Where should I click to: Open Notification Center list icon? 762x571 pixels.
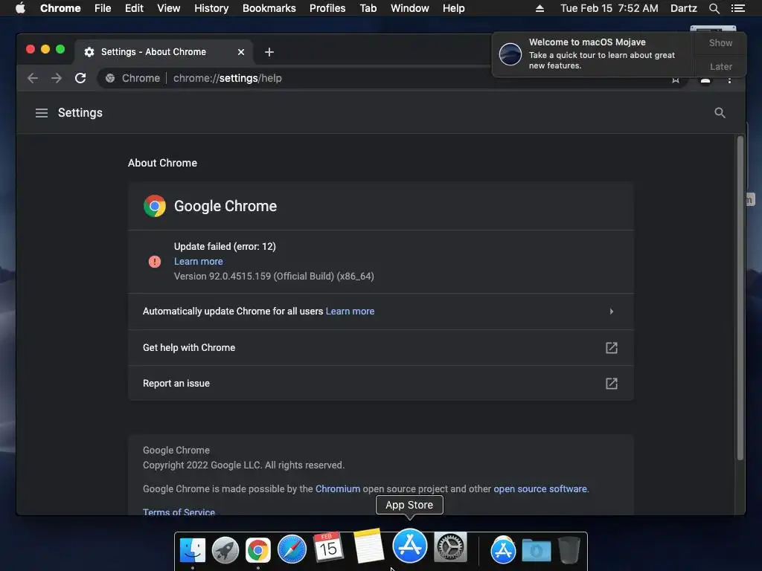point(737,8)
